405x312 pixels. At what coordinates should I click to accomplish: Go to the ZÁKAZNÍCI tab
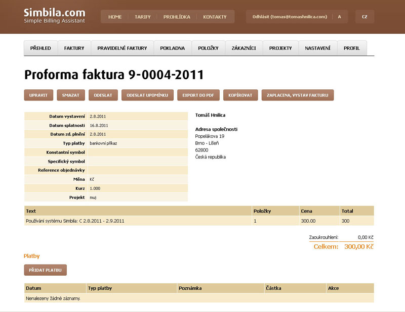[x=244, y=48]
